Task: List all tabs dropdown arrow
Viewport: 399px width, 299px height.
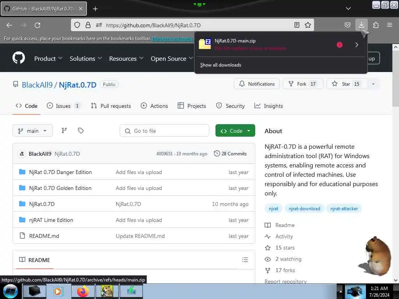Action: click(348, 9)
